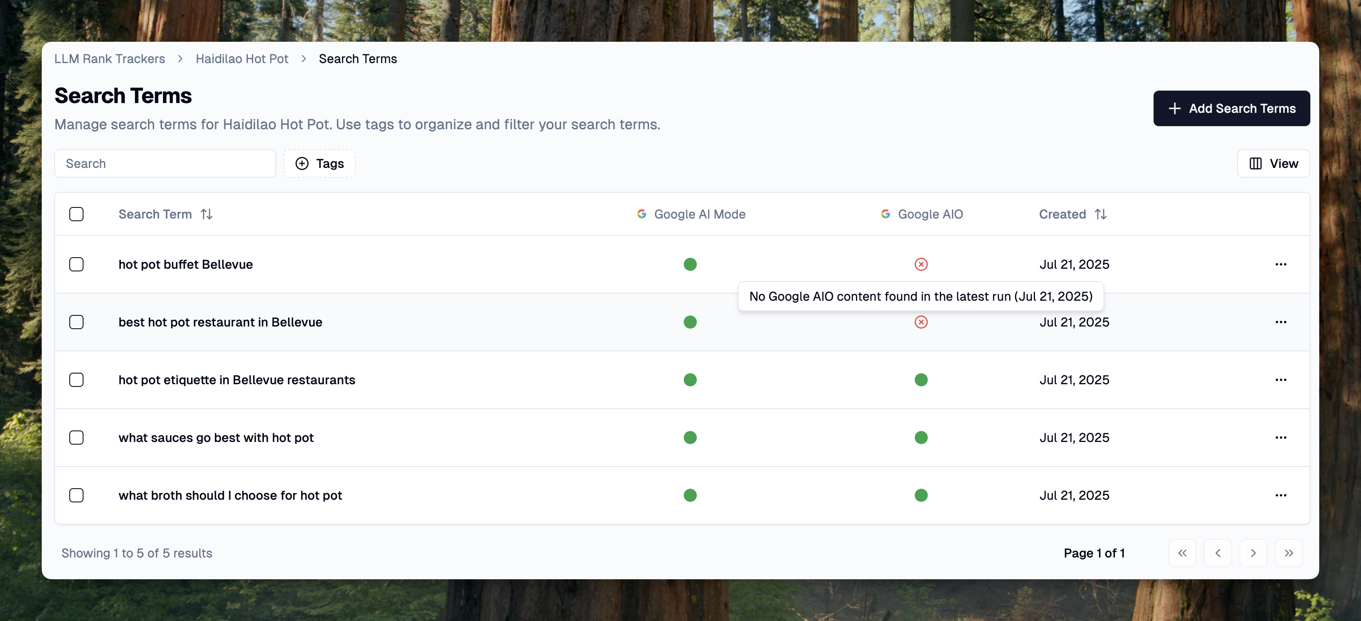Open the Tags filter dropdown
Viewport: 1361px width, 621px height.
pos(320,163)
